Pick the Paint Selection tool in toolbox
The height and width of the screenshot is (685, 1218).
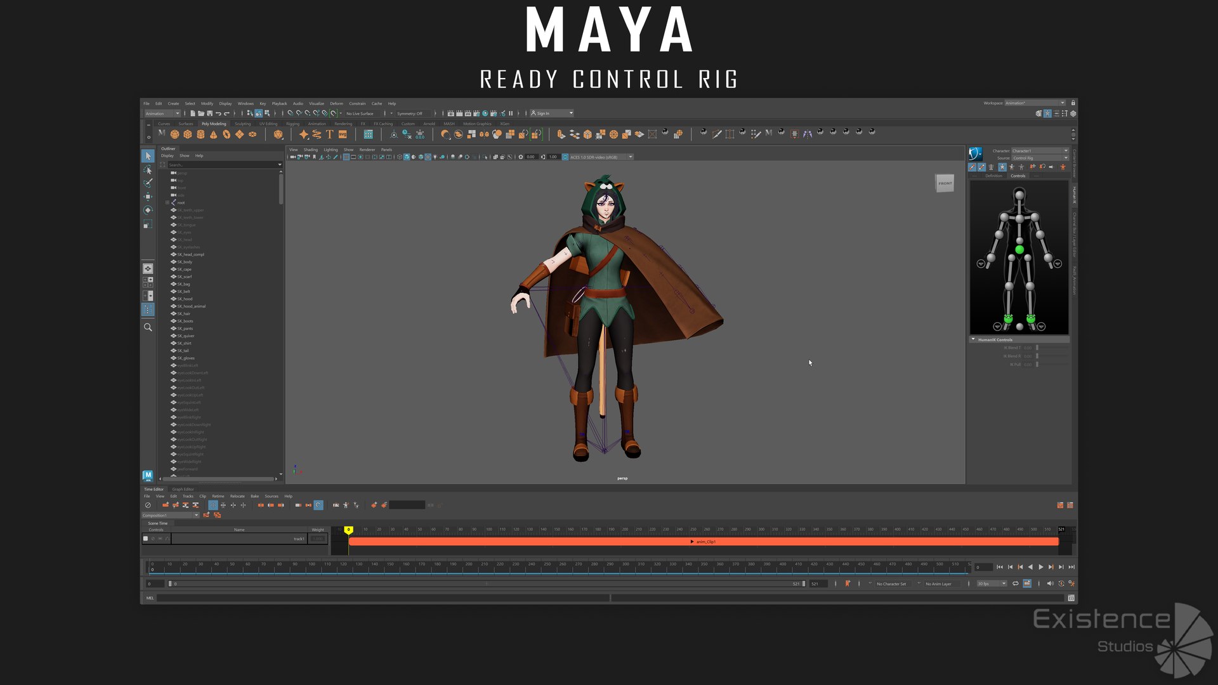pos(148,183)
